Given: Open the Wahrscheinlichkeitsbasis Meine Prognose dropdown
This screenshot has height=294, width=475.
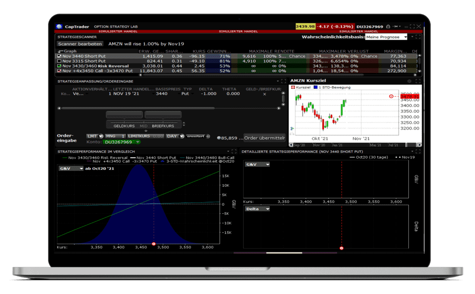Looking at the screenshot, I should click(387, 37).
